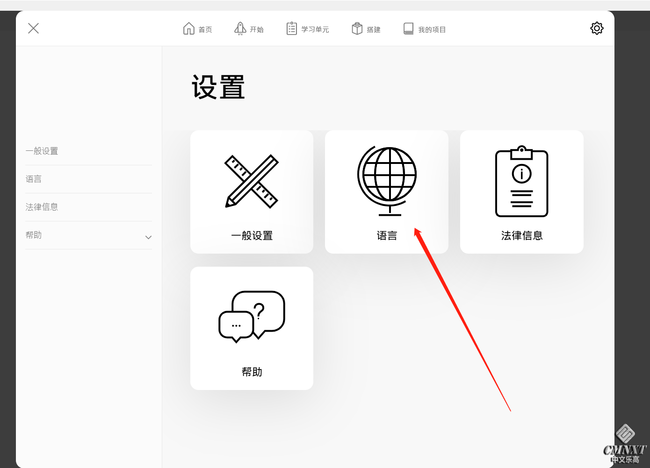The width and height of the screenshot is (650, 468).
Task: Click the 我的项目 text label in navigation
Action: 432,29
